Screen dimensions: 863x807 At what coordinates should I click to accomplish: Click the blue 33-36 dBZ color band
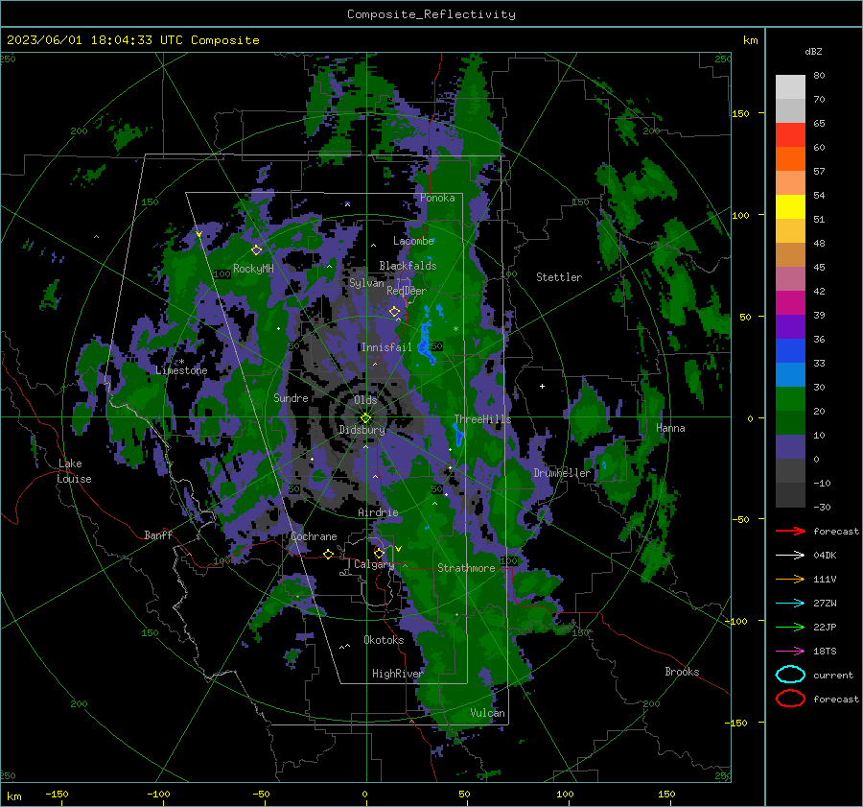pyautogui.click(x=790, y=350)
